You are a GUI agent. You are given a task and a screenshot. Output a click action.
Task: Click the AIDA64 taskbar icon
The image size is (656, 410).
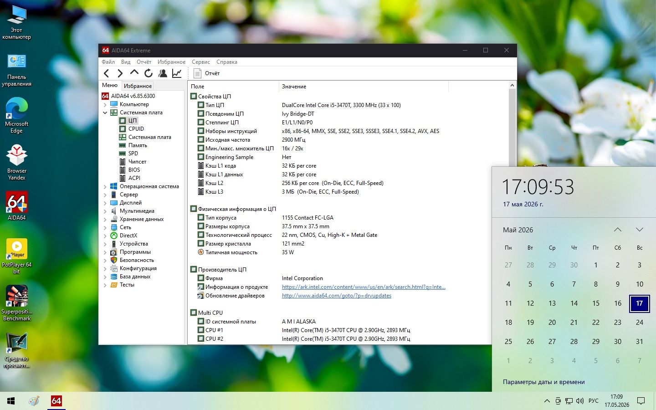[x=56, y=401]
